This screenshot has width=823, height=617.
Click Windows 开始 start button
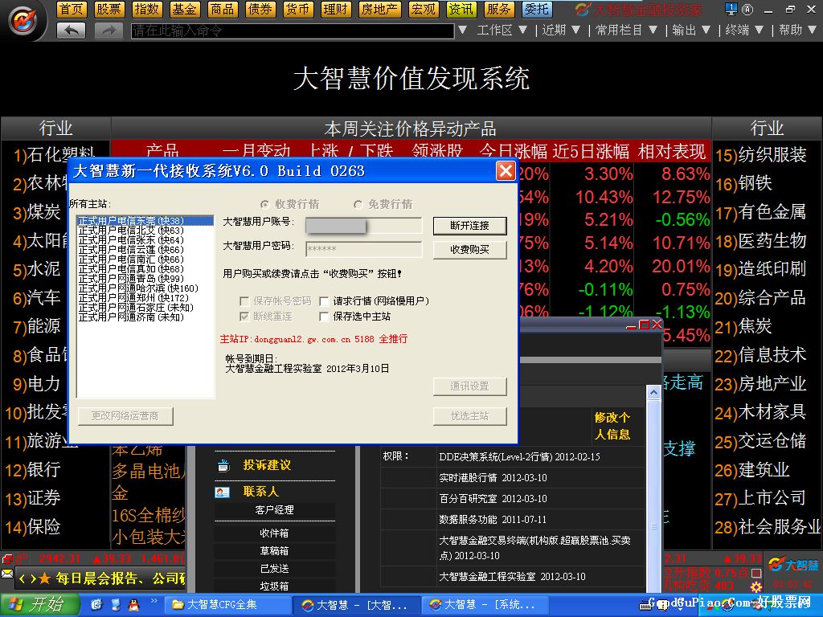tap(39, 605)
